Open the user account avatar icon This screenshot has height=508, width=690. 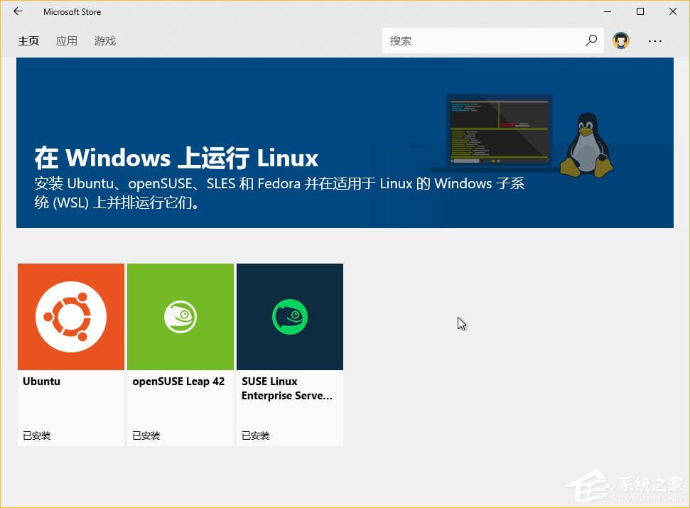point(621,40)
